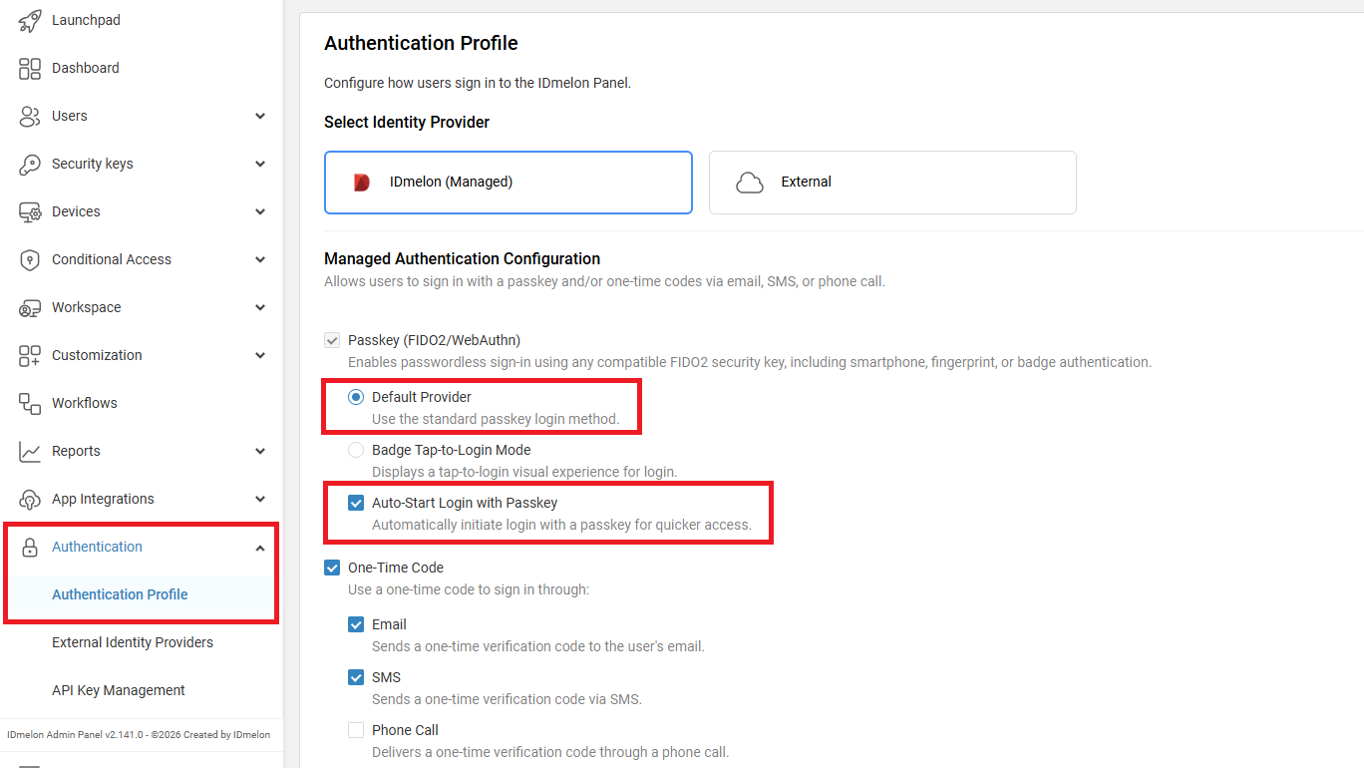Select External identity provider card
1364x768 pixels.
click(x=892, y=183)
